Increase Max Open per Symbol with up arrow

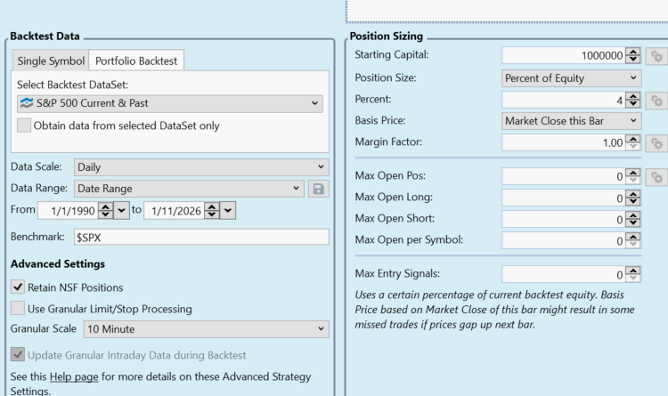(x=633, y=237)
